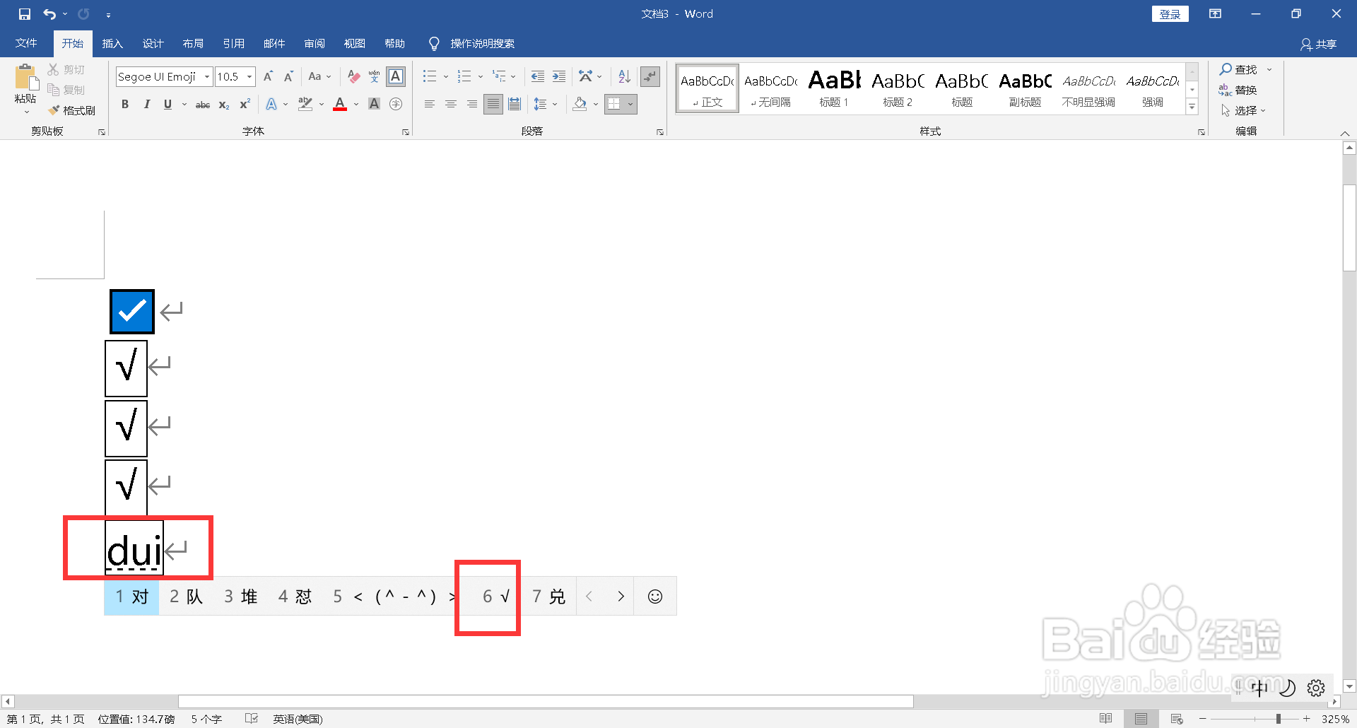Image resolution: width=1357 pixels, height=728 pixels.
Task: Insert an enclosed character with the circled glyph
Action: [396, 104]
